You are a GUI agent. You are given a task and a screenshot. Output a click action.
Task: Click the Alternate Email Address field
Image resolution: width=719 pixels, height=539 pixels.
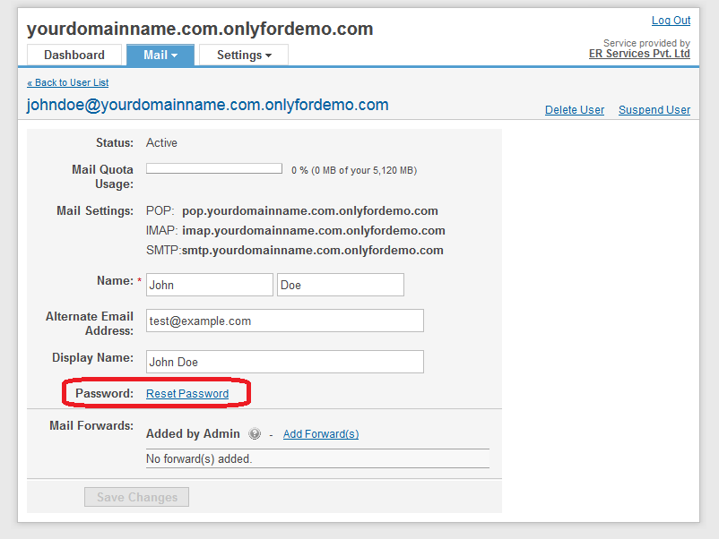tap(284, 321)
